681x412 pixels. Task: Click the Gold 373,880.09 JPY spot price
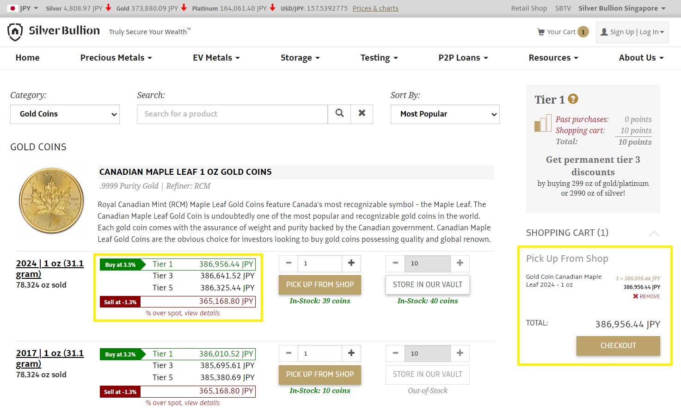coord(147,8)
